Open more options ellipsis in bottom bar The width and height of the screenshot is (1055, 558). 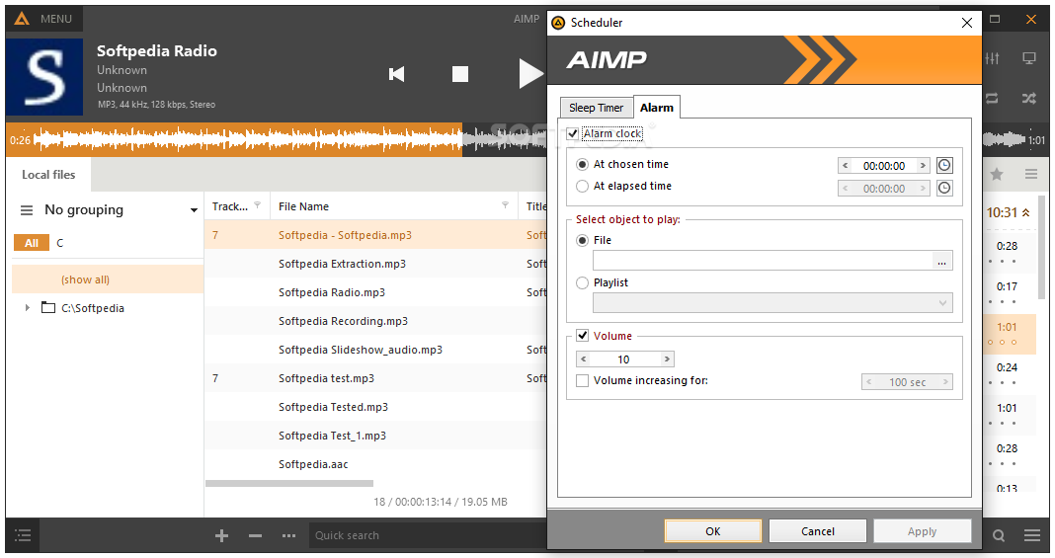click(x=288, y=536)
